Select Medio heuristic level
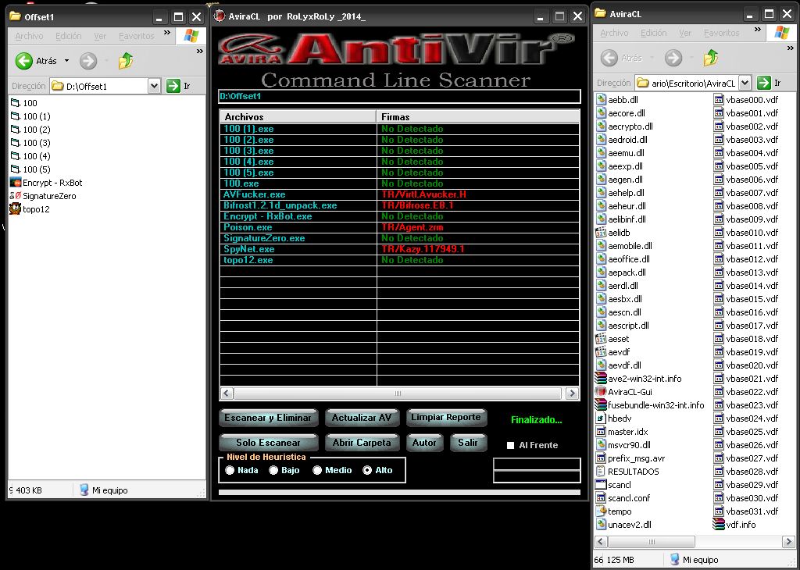This screenshot has width=800, height=570. (317, 470)
